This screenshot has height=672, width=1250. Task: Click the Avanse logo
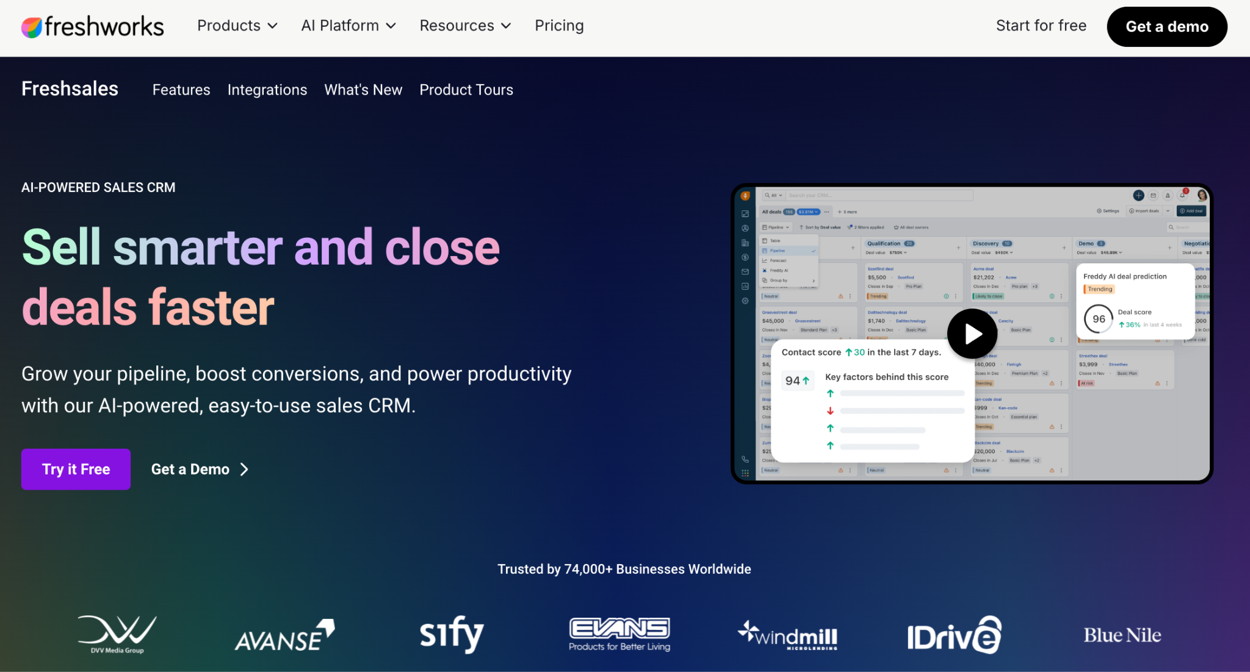(x=284, y=635)
